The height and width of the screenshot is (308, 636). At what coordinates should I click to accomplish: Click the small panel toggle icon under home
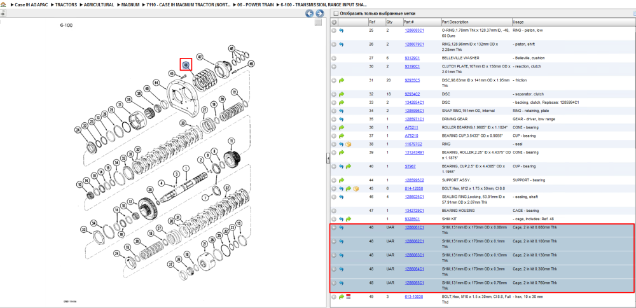[x=3, y=13]
